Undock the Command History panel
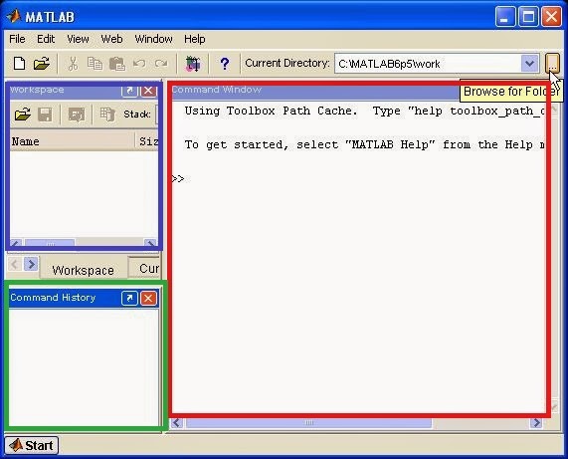568x459 pixels. point(129,298)
